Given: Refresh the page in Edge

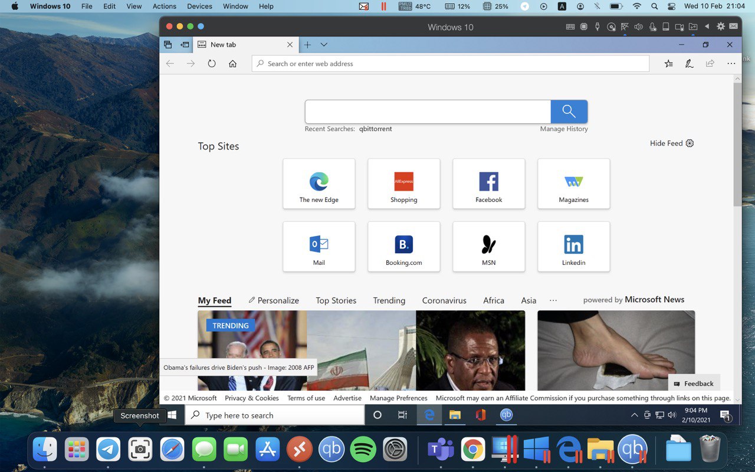Looking at the screenshot, I should [x=212, y=64].
